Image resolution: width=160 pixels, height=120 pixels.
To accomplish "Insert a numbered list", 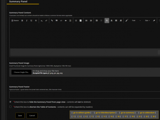I will tap(91, 21).
